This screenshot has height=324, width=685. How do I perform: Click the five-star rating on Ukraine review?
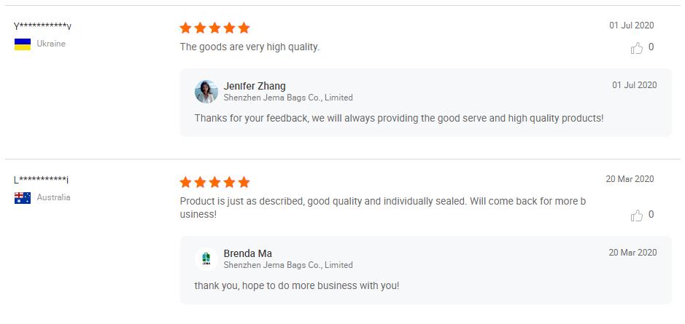coord(214,28)
